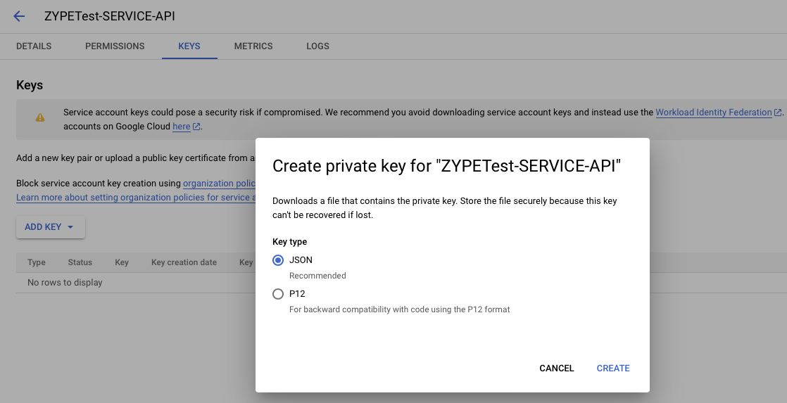Screen dimensions: 787x403
Task: Switch to the DETAILS tab
Action: pos(34,46)
